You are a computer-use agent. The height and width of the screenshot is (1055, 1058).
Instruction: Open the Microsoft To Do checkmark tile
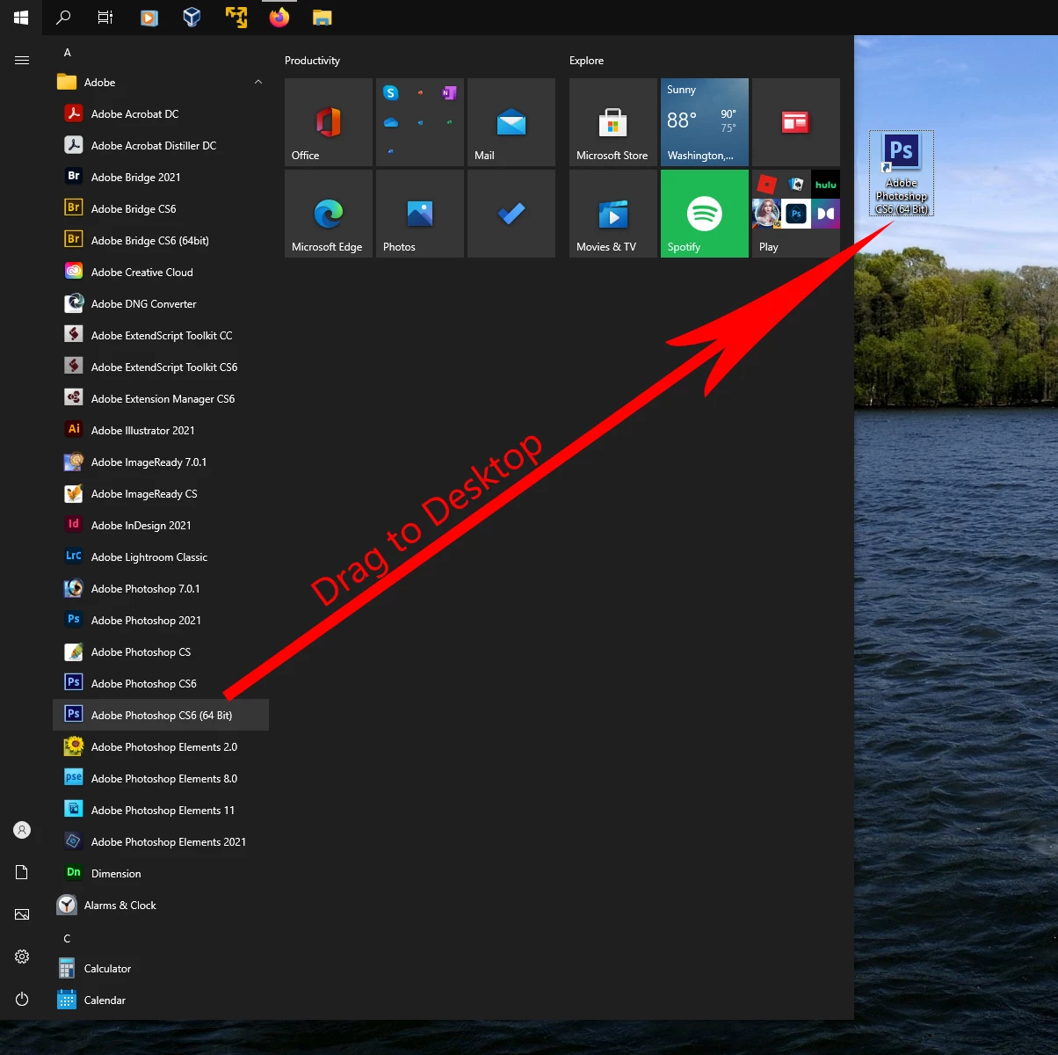[x=511, y=214]
